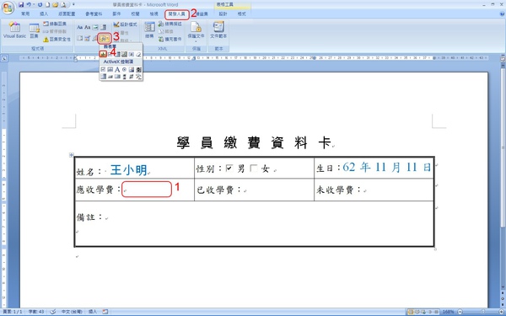
Task: Insert a drop-down list content control
Action: coord(80,38)
